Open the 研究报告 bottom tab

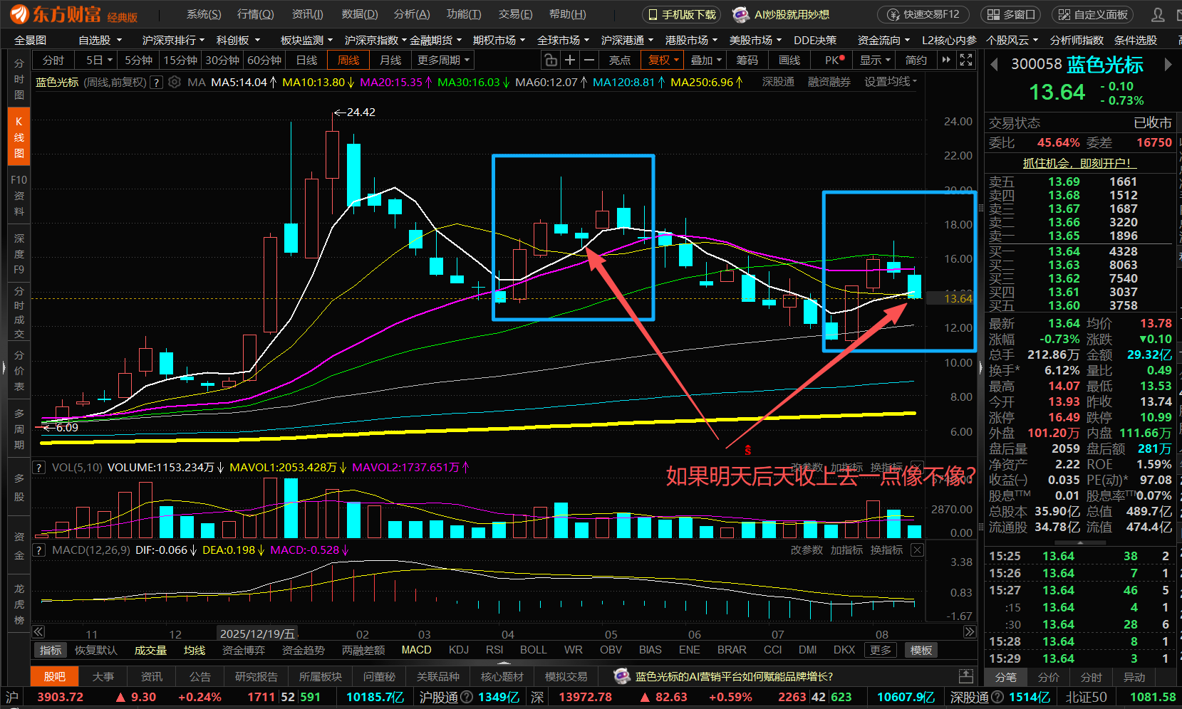256,676
